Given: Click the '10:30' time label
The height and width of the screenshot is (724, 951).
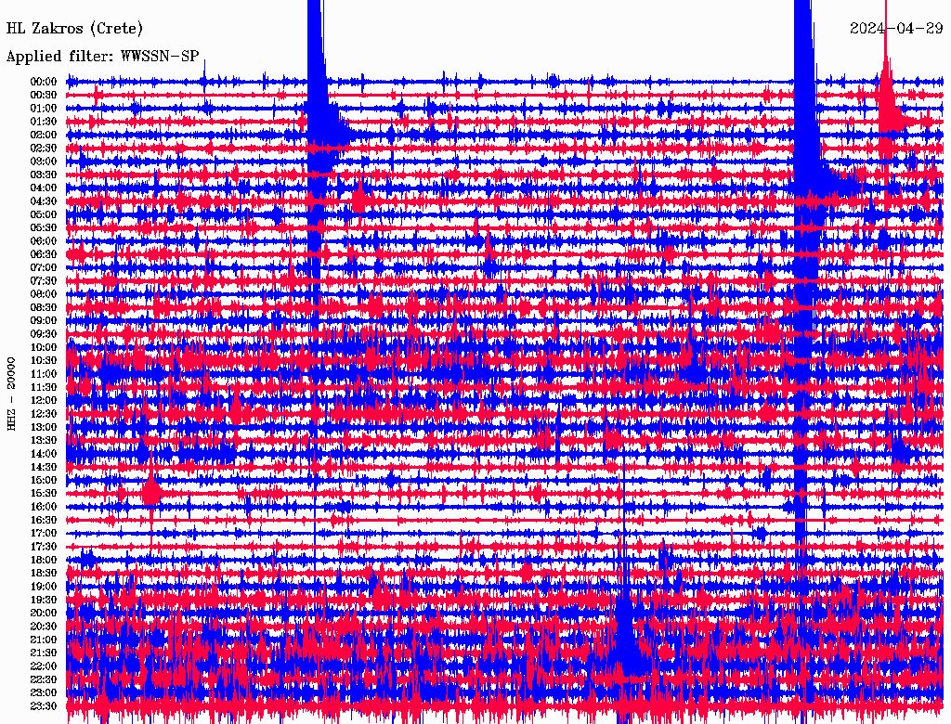Looking at the screenshot, I should pyautogui.click(x=44, y=360).
